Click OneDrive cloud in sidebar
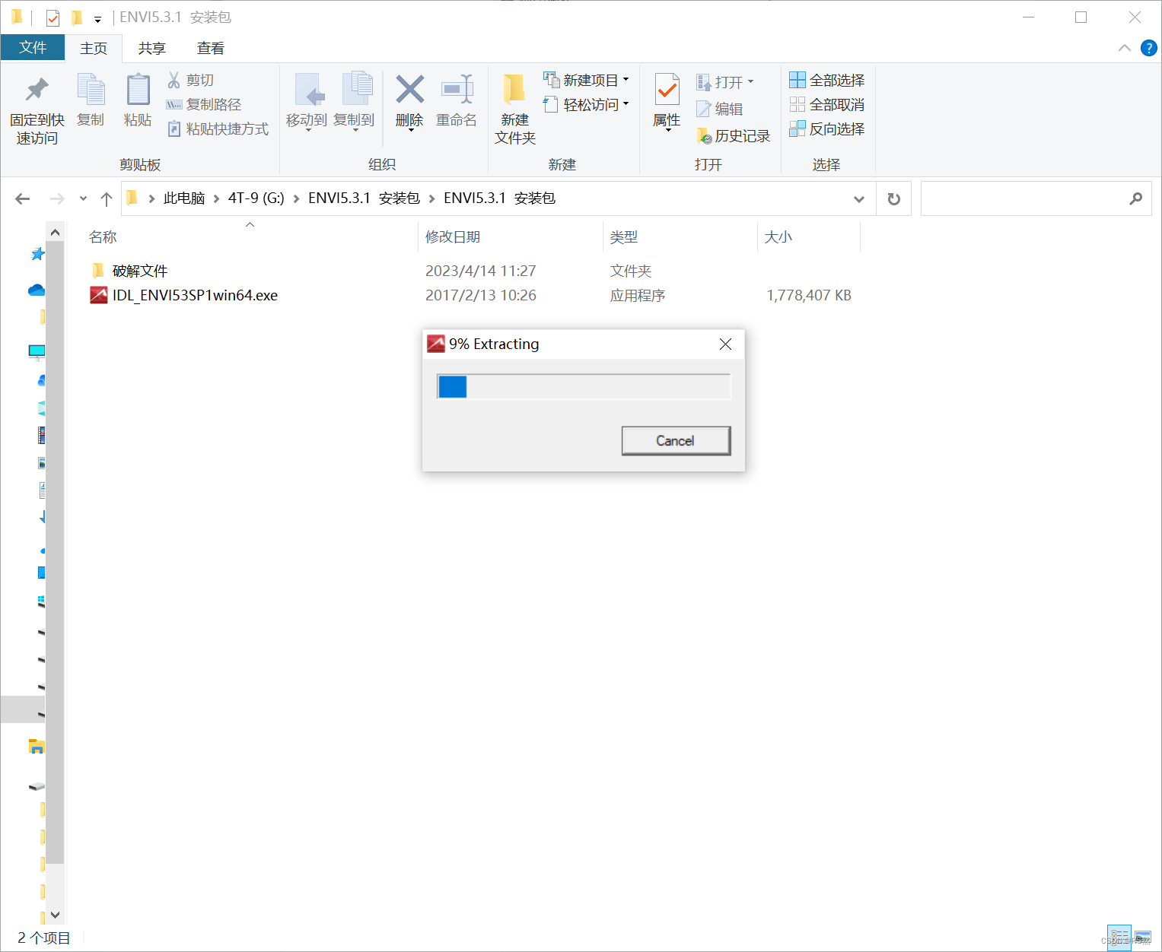Screen dimensions: 1162x952 point(37,290)
